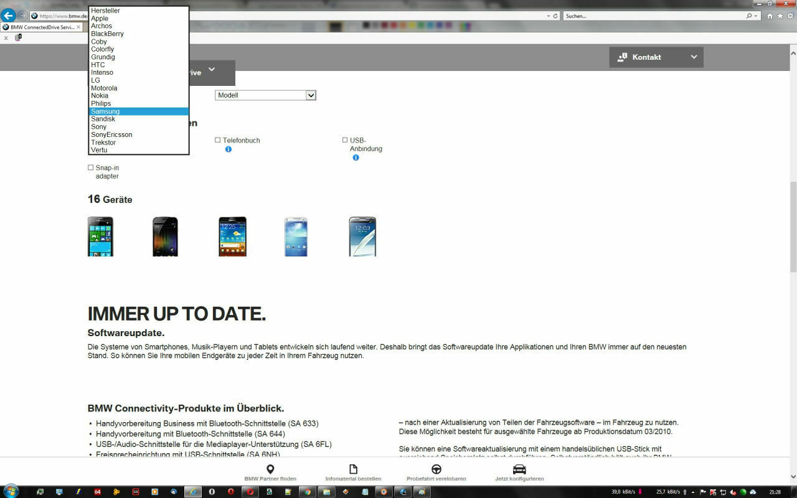797x498 pixels.
Task: Click the BMW Partner finden map pin icon
Action: [271, 469]
